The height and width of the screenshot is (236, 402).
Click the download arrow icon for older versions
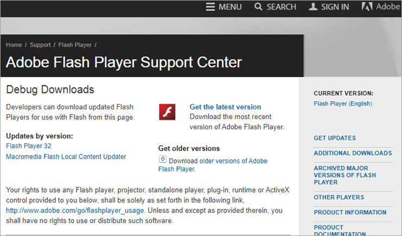pyautogui.click(x=162, y=159)
